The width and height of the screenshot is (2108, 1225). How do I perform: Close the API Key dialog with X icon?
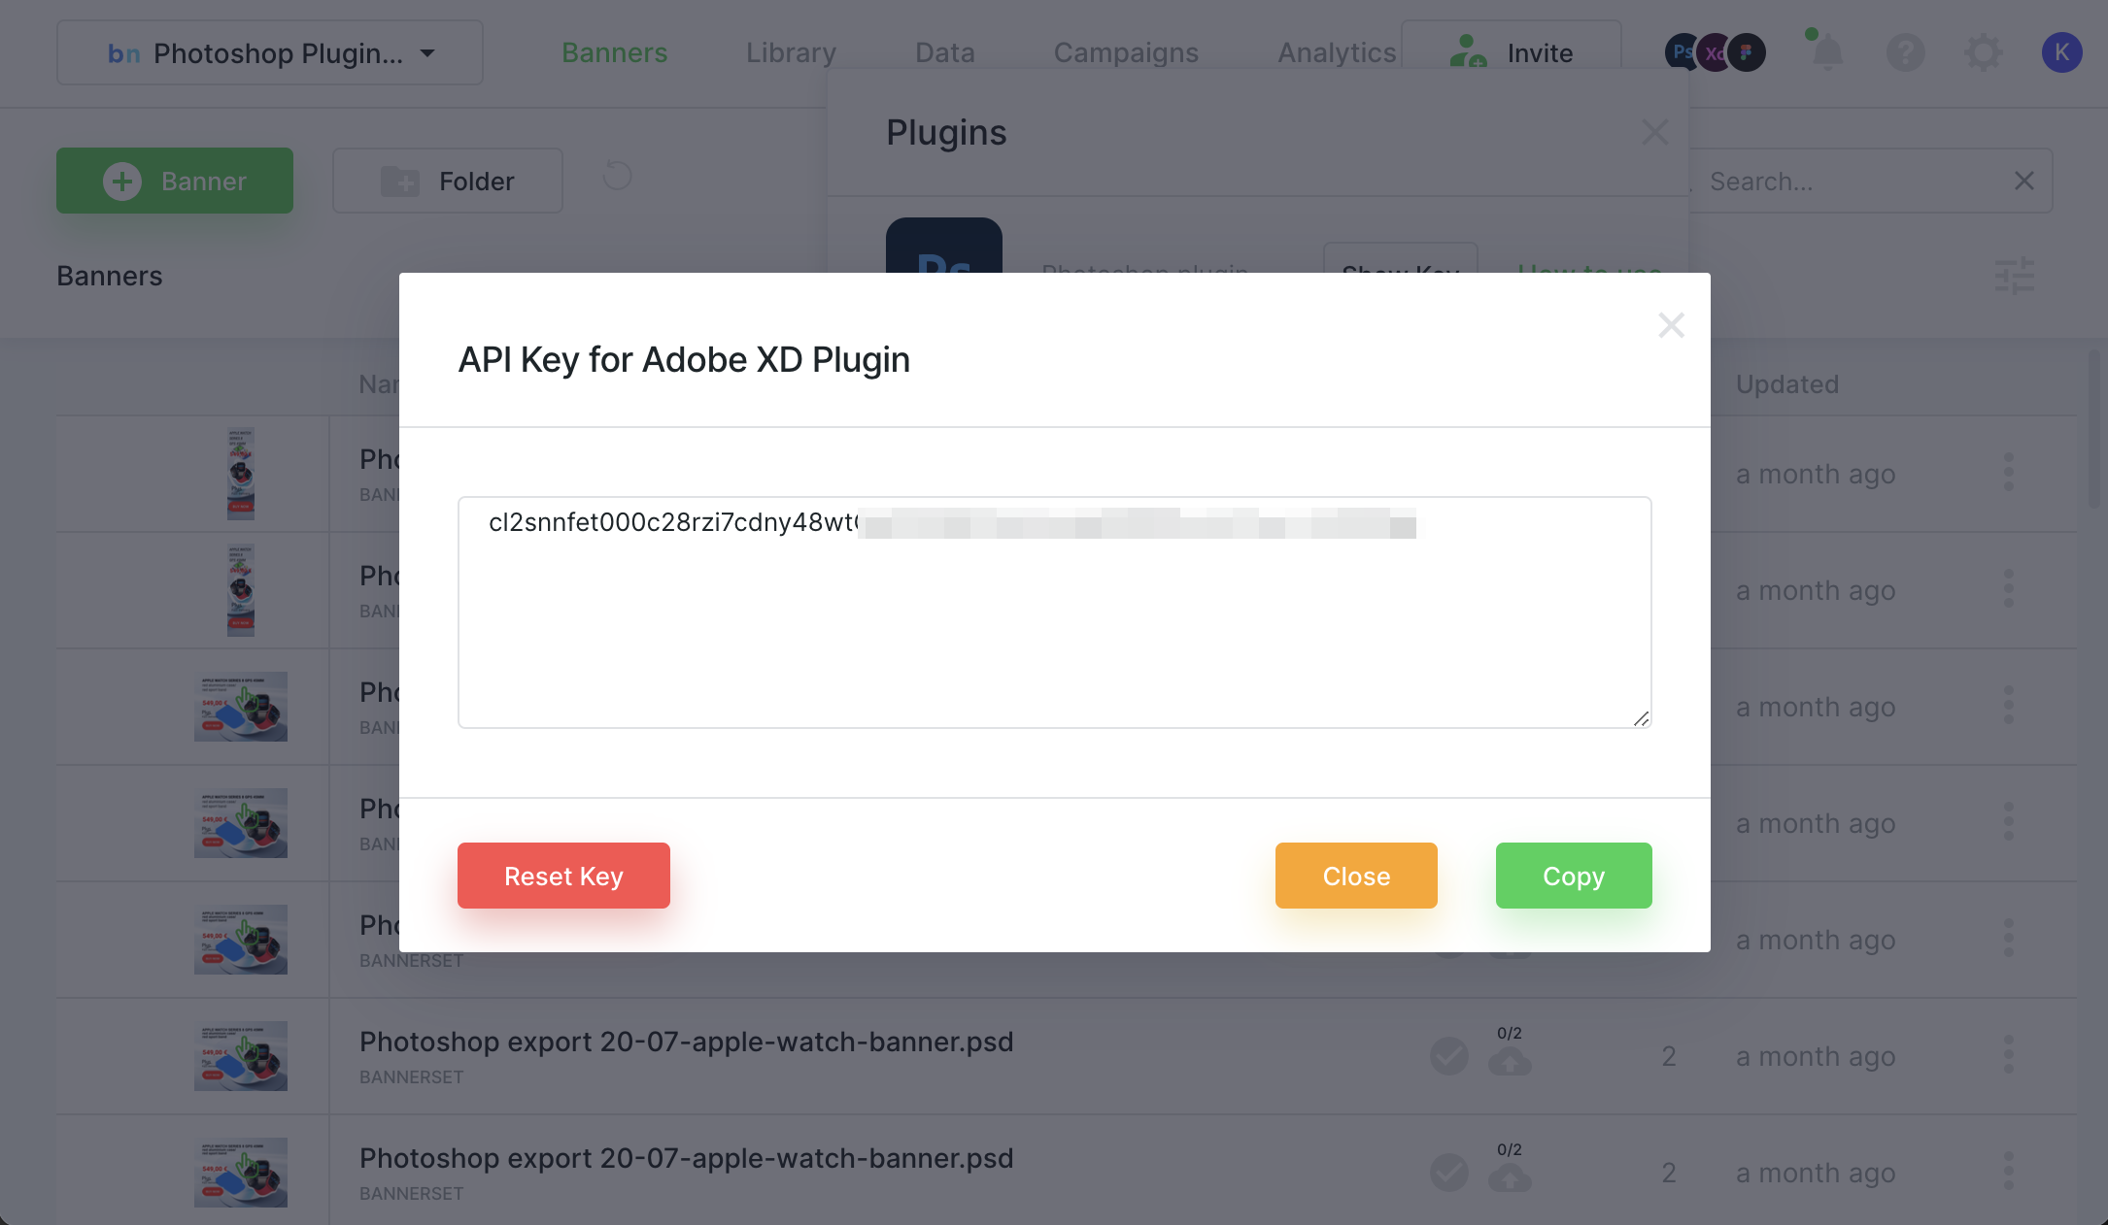point(1671,325)
